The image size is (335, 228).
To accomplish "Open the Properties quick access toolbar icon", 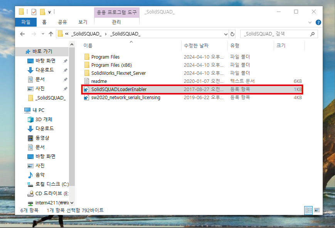I will pyautogui.click(x=34, y=12).
